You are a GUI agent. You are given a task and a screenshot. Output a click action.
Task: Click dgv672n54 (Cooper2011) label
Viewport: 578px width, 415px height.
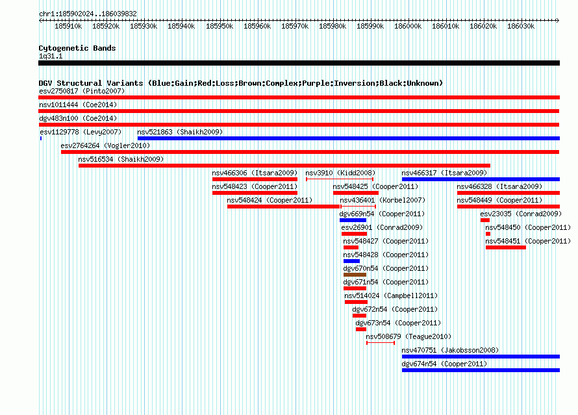click(395, 309)
